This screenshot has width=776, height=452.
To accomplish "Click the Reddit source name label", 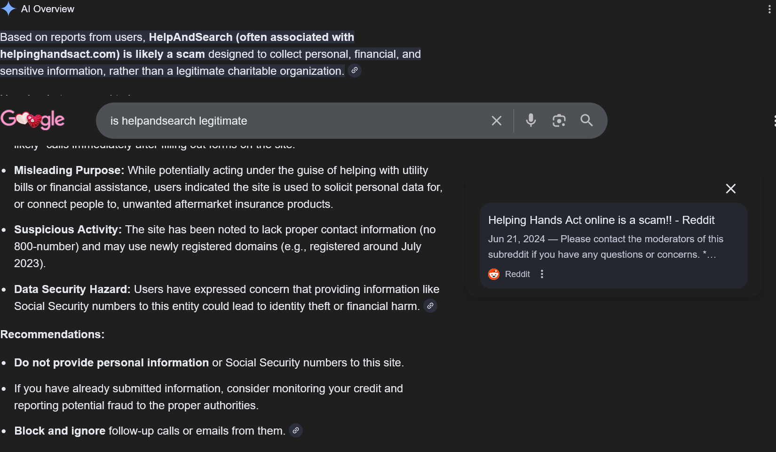I will pos(517,274).
